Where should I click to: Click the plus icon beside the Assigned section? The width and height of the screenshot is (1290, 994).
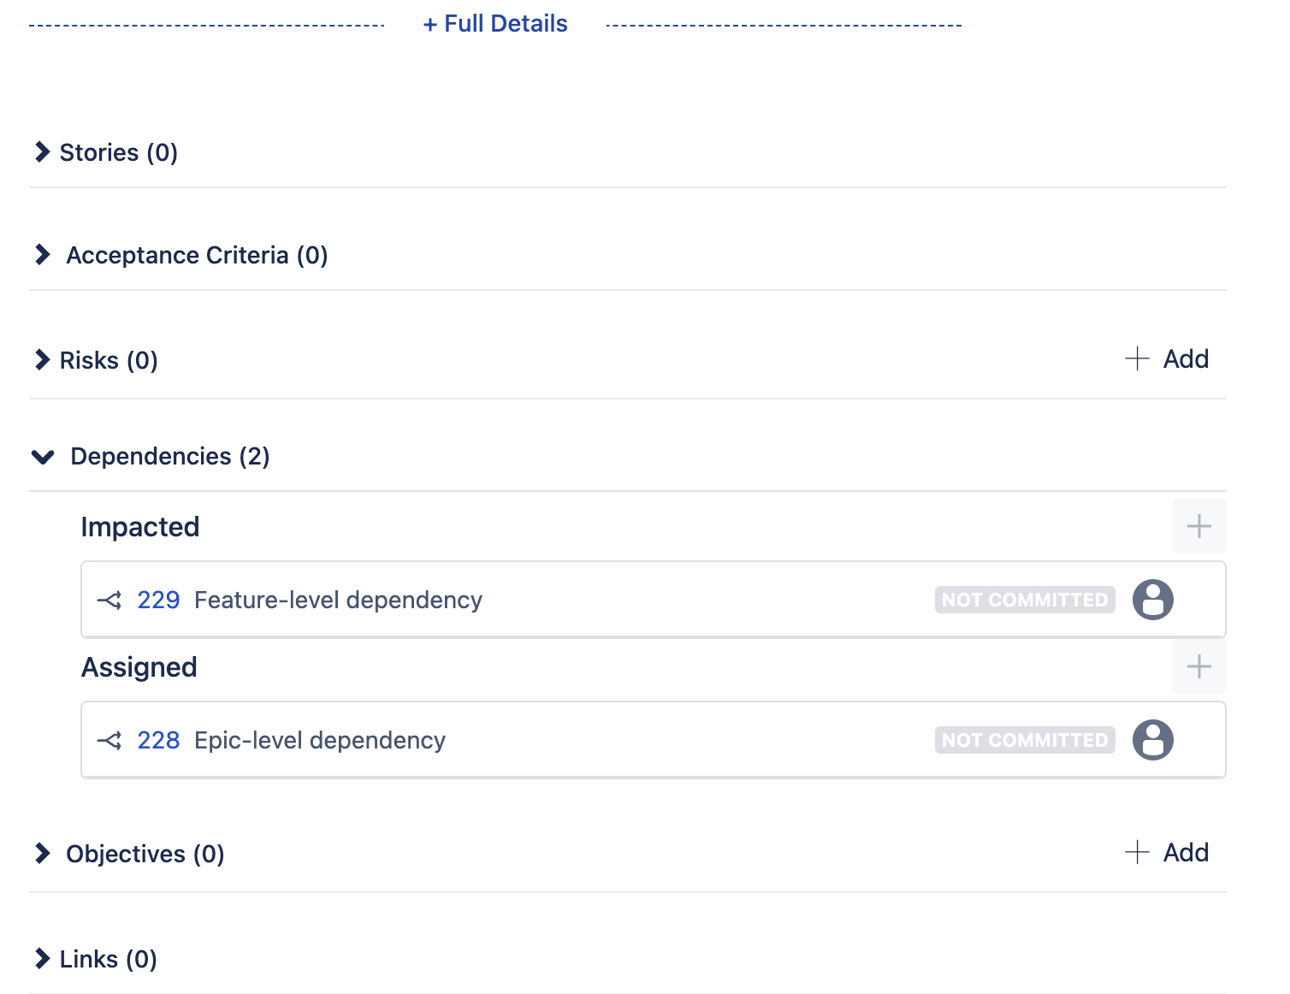click(x=1198, y=667)
